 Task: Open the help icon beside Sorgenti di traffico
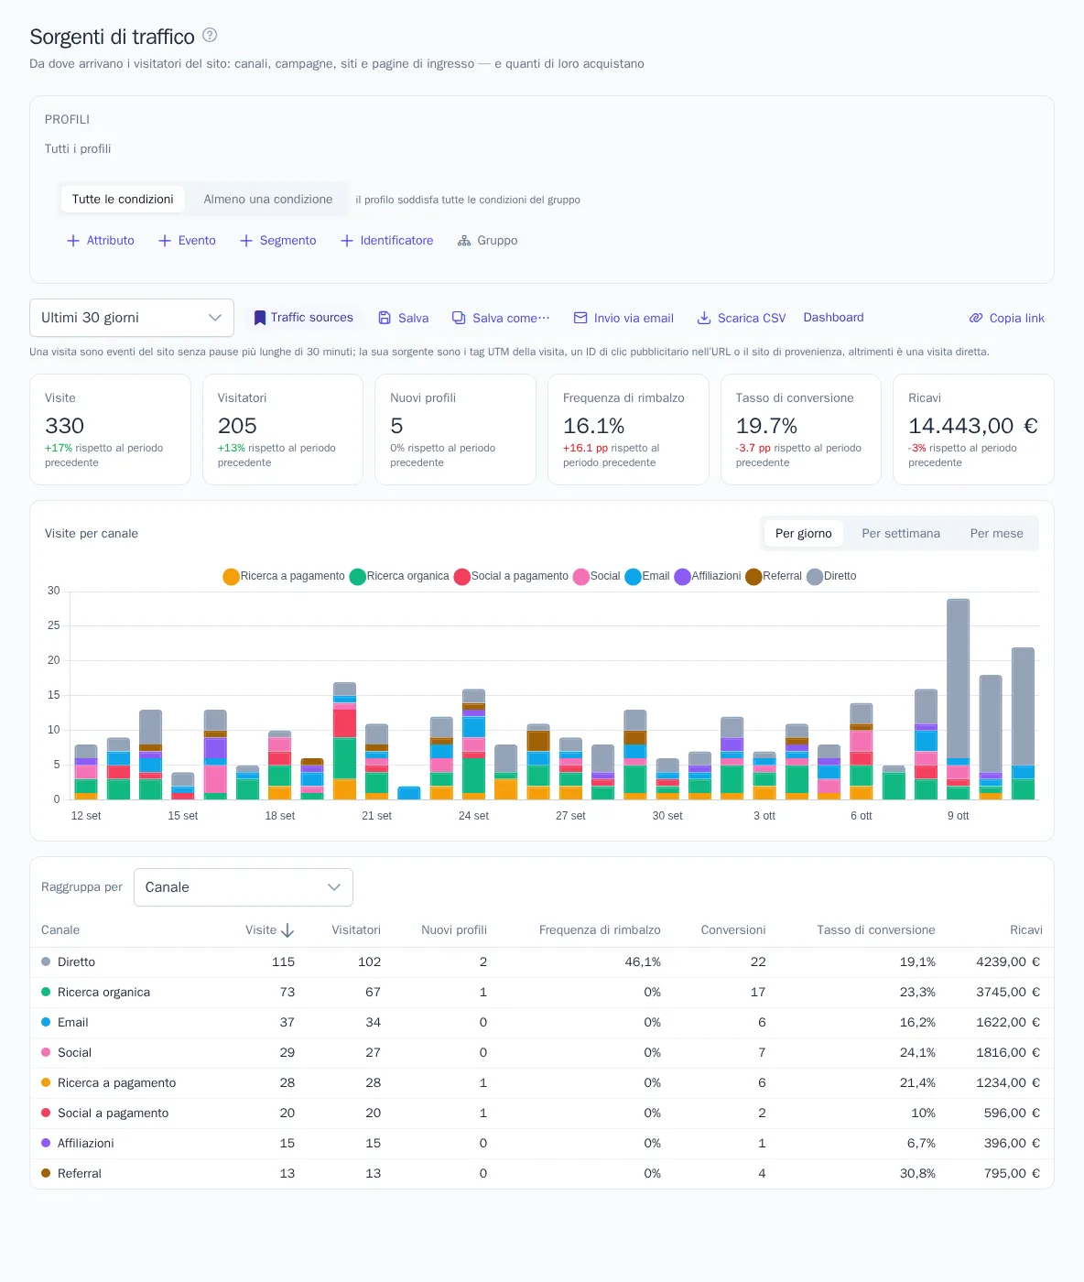coord(210,36)
